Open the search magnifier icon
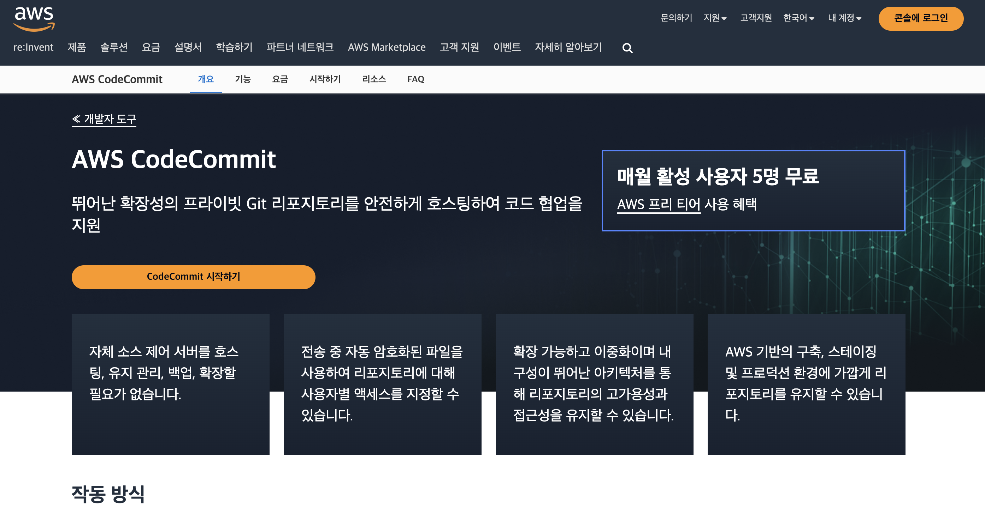Screen dimensions: 985x508 (x=627, y=48)
